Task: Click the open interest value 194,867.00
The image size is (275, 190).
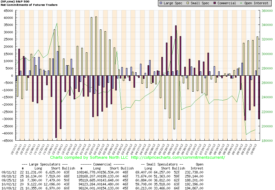Action: (x=194, y=188)
